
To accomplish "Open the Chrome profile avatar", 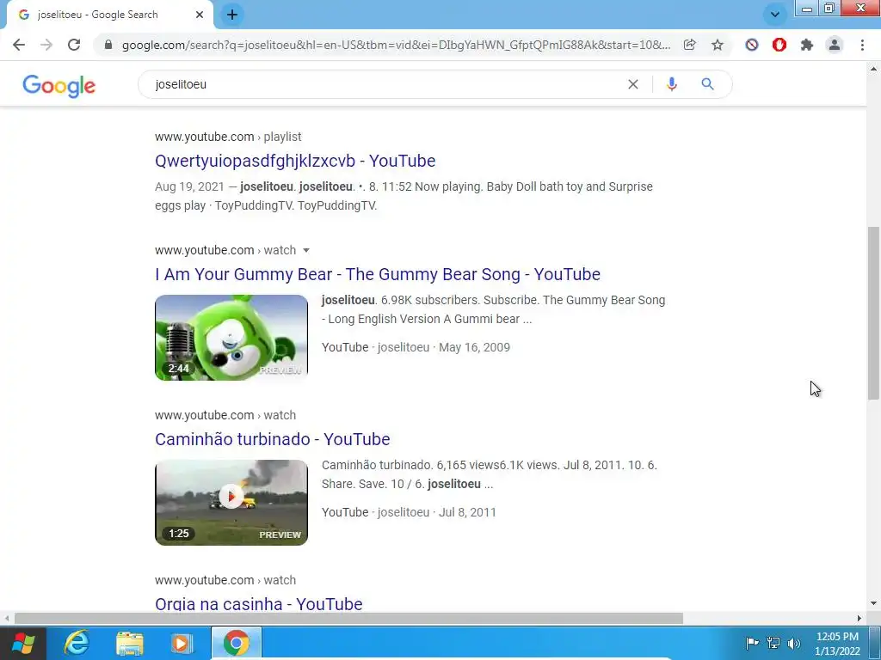I will [835, 45].
